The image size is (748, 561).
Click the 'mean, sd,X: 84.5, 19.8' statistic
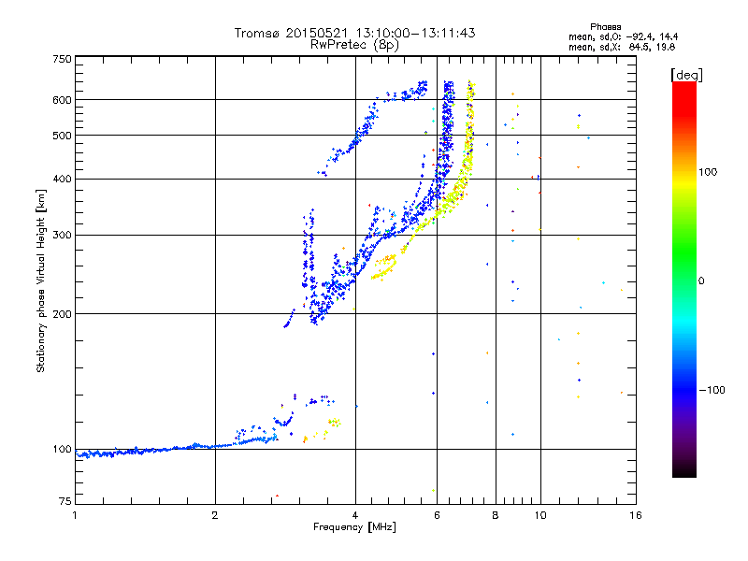(x=622, y=47)
